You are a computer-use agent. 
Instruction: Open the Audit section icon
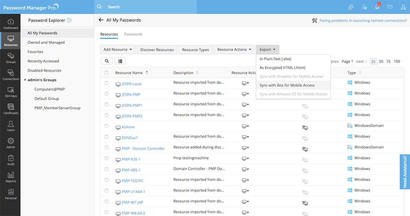[x=10, y=160]
